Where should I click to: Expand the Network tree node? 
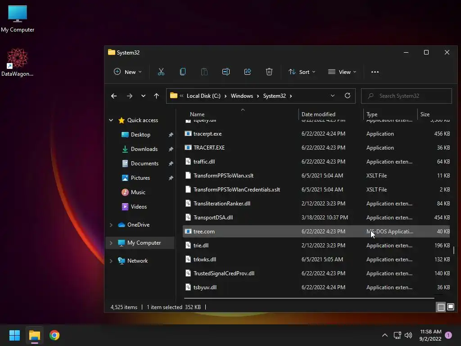click(x=111, y=261)
